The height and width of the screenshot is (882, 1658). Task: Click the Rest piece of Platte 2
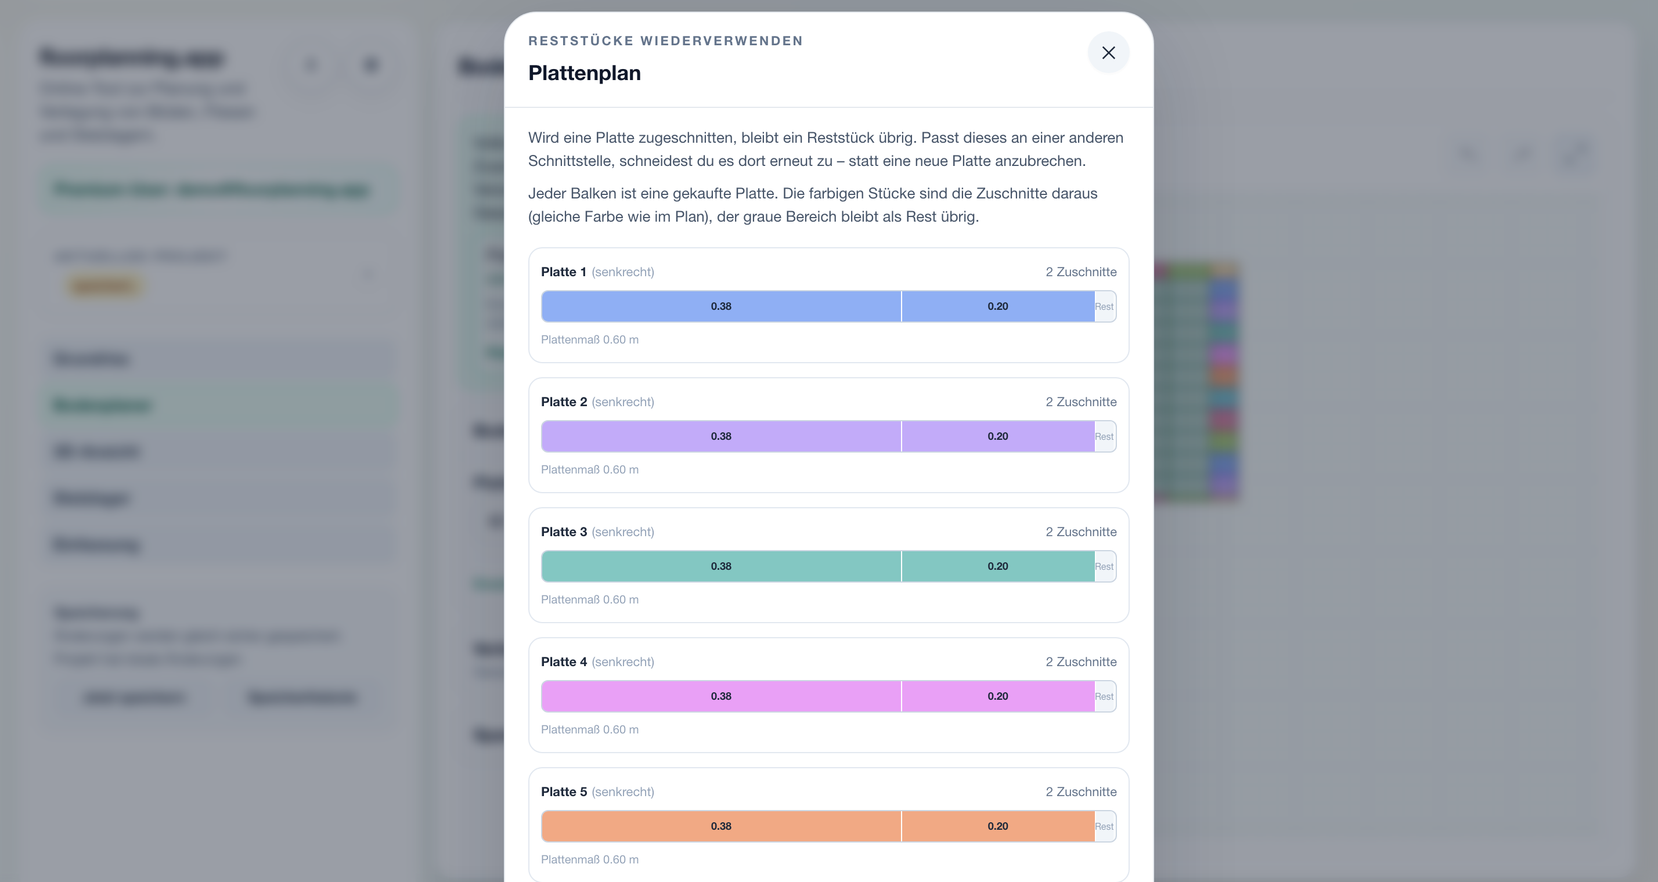pyautogui.click(x=1105, y=436)
